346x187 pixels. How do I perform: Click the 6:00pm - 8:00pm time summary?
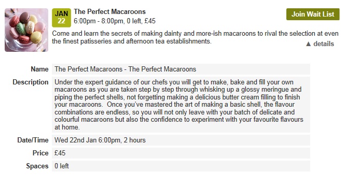(x=115, y=21)
